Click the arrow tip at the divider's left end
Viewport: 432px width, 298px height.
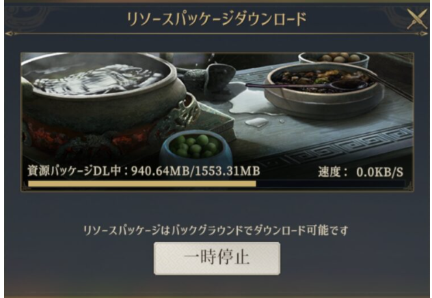10,34
